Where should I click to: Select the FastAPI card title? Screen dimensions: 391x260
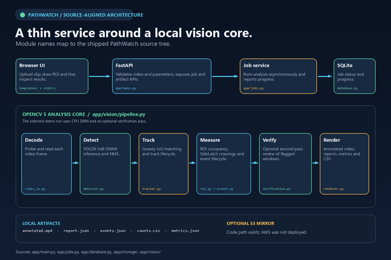tap(124, 65)
